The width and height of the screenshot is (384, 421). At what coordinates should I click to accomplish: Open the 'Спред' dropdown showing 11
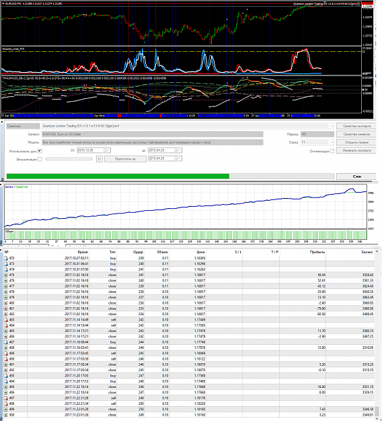point(317,142)
